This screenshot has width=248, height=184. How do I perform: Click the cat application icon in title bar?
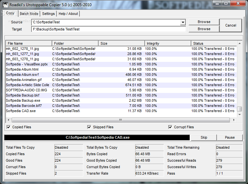point(5,5)
